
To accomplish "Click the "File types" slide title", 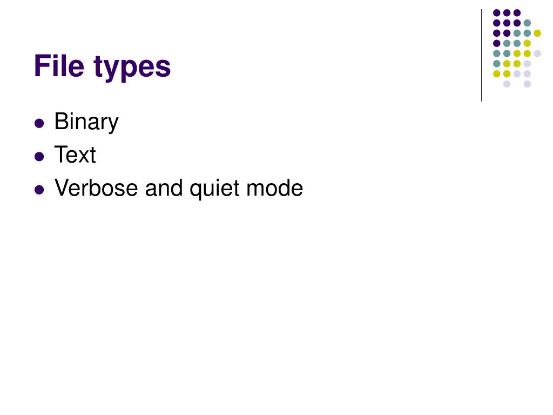I will (x=102, y=66).
